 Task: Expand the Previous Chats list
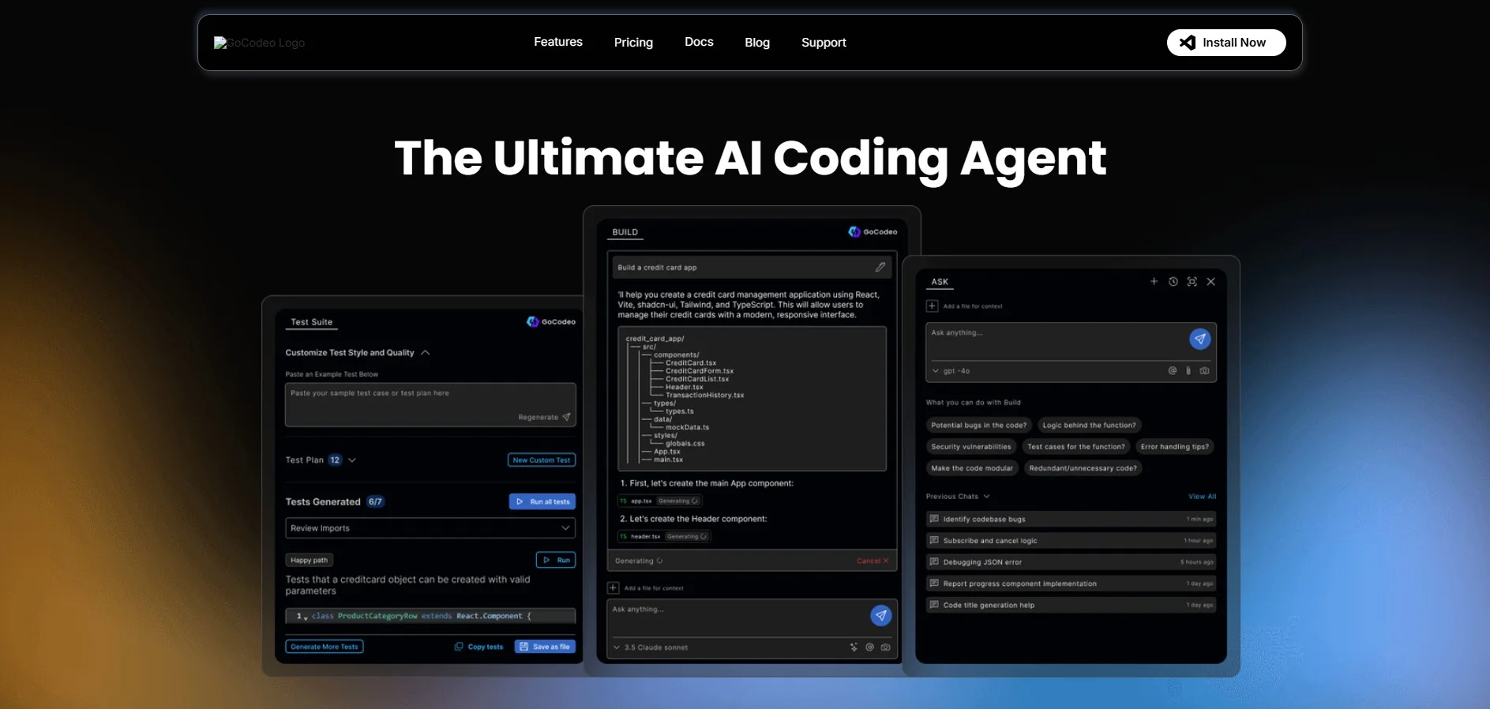pyautogui.click(x=986, y=497)
